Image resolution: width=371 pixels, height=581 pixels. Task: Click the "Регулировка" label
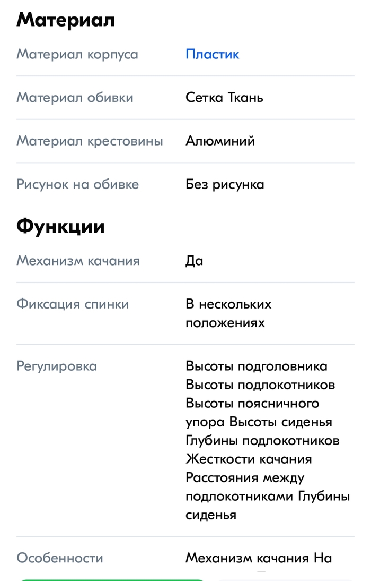(57, 366)
